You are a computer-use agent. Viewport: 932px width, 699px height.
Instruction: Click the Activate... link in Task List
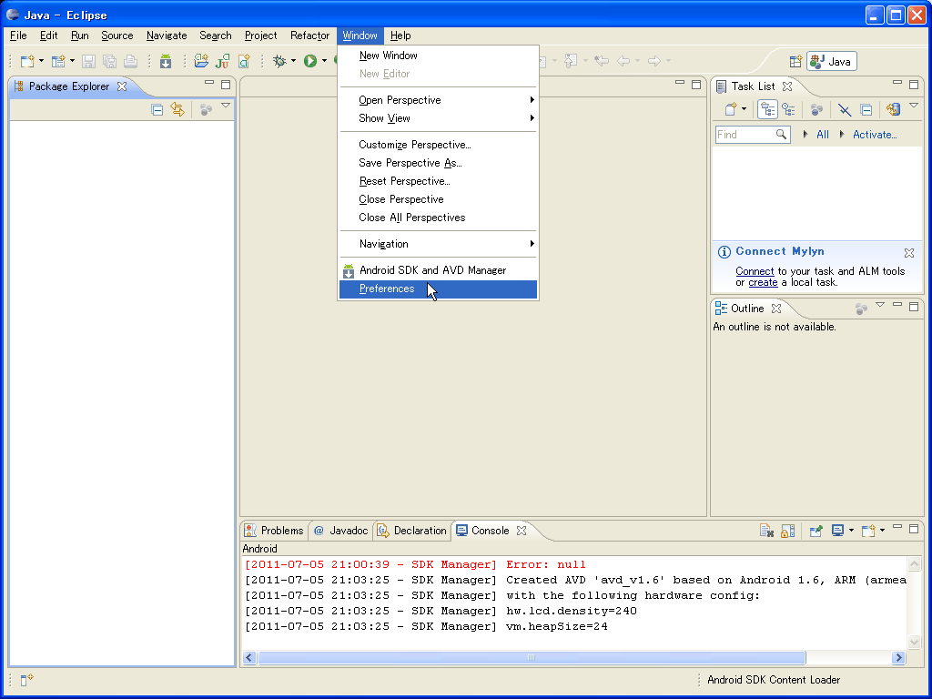click(x=875, y=135)
